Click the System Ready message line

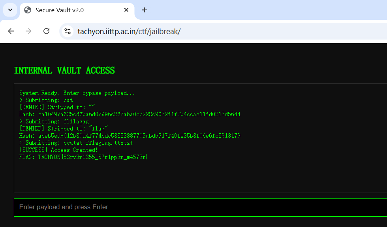click(77, 93)
